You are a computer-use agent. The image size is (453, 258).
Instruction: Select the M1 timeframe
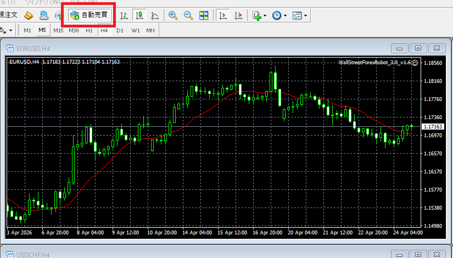coord(27,30)
